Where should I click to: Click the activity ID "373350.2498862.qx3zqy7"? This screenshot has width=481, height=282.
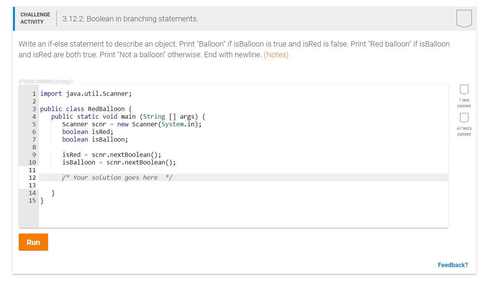pos(45,81)
